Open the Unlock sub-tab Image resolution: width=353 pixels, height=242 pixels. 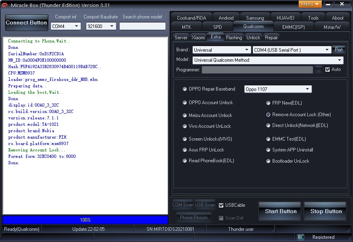(x=253, y=38)
